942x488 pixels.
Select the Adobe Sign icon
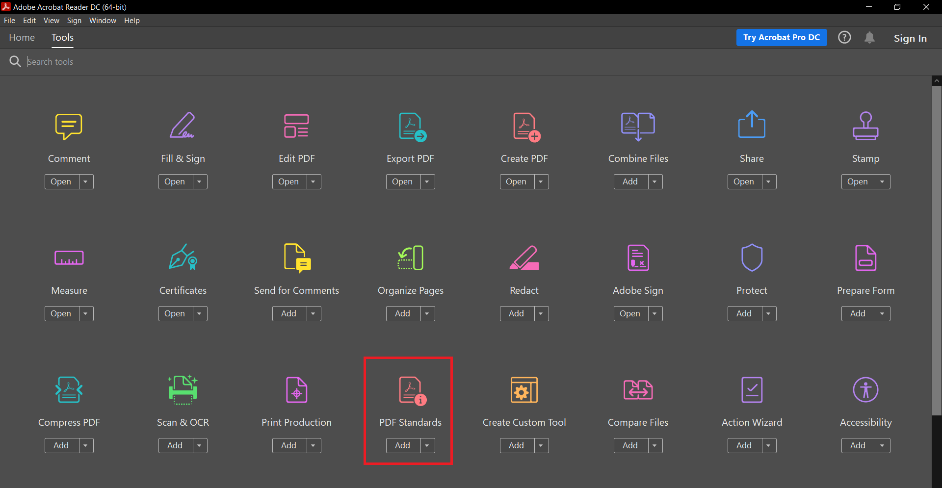(x=638, y=258)
